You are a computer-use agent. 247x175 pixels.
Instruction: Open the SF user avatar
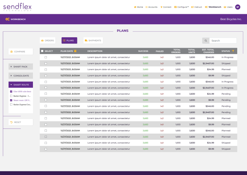(x=238, y=7)
